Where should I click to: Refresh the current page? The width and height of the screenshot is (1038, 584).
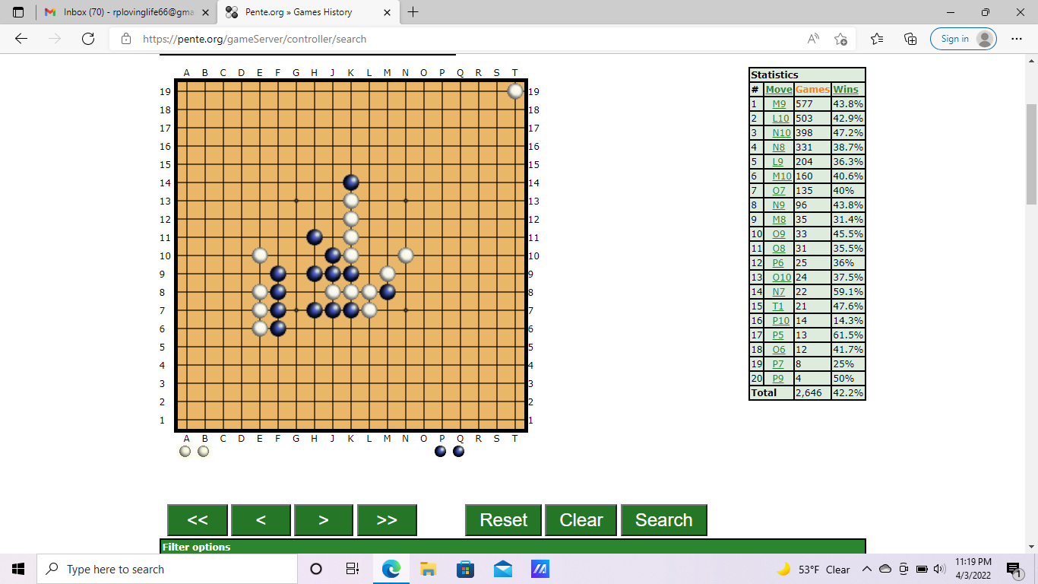[x=87, y=39]
